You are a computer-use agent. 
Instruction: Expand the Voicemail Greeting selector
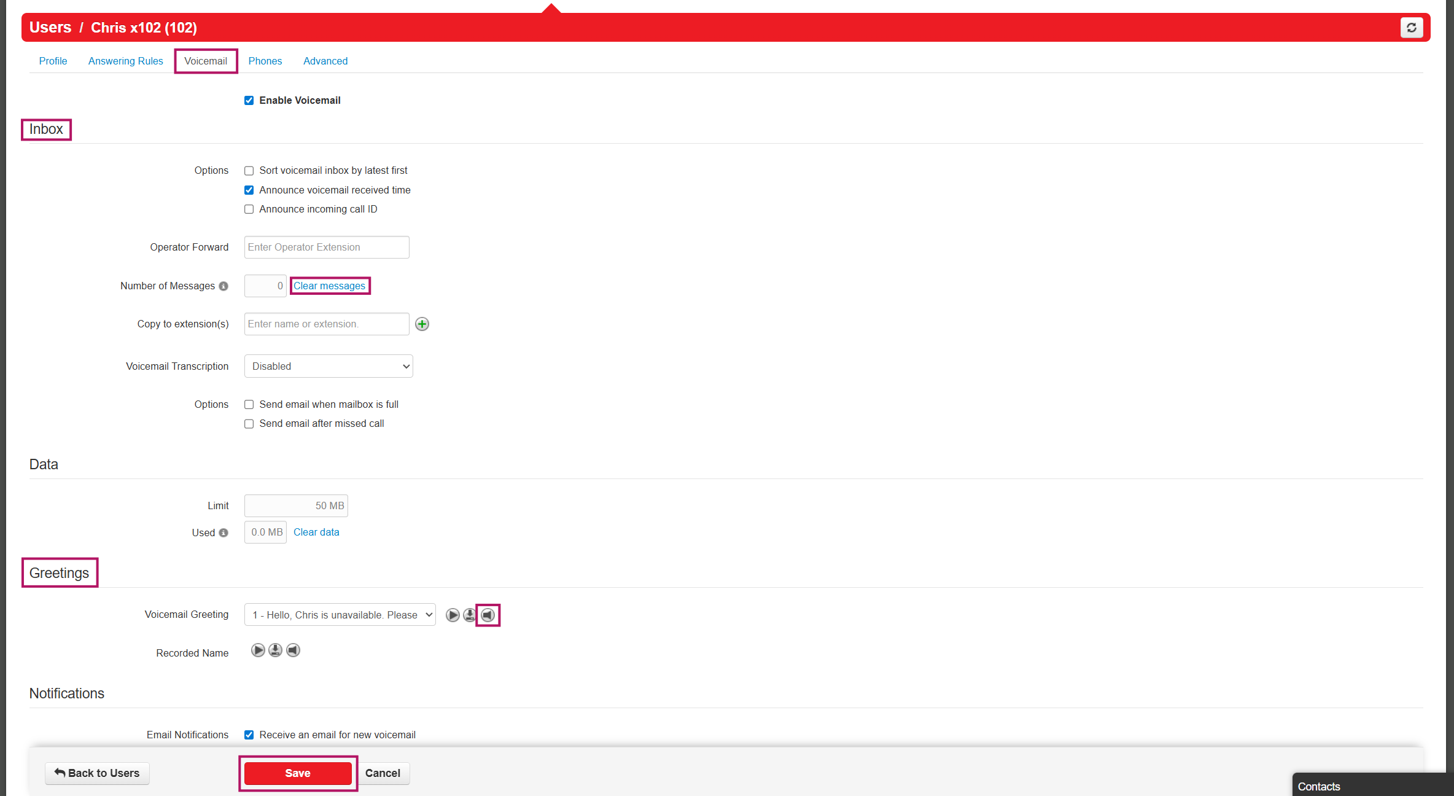coord(340,615)
